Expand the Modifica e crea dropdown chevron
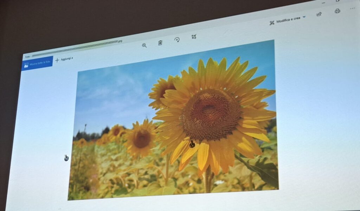 pos(304,16)
